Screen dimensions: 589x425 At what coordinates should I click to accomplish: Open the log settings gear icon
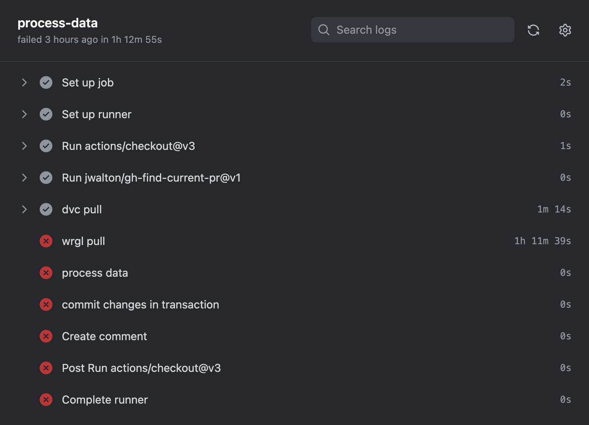pyautogui.click(x=565, y=30)
